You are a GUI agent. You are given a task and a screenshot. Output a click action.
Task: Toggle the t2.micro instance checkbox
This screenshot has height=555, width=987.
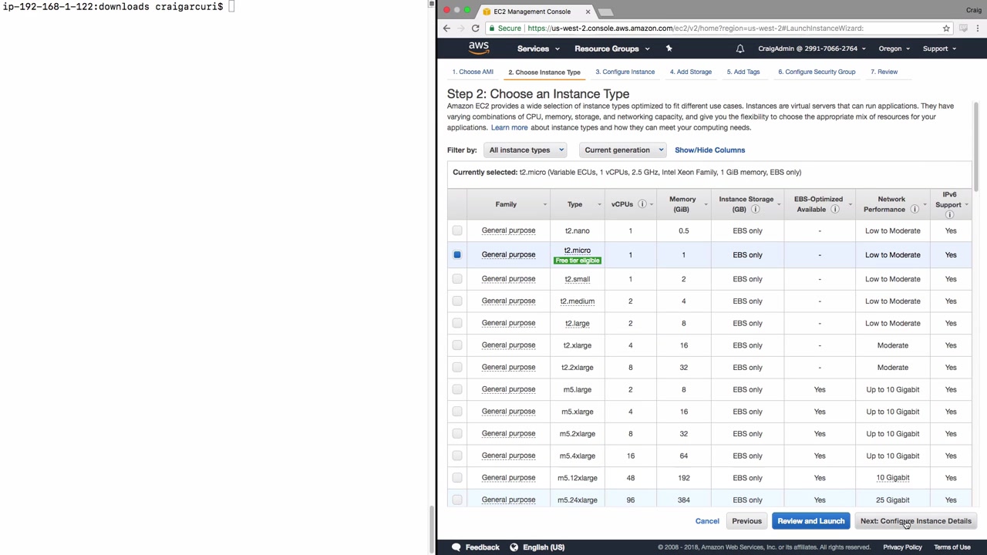pyautogui.click(x=457, y=254)
